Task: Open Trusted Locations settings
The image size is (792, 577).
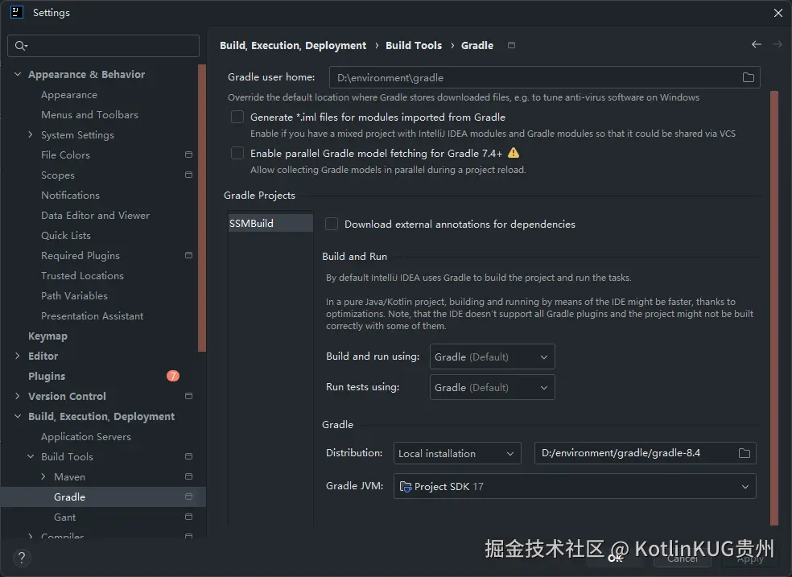Action: tap(82, 276)
